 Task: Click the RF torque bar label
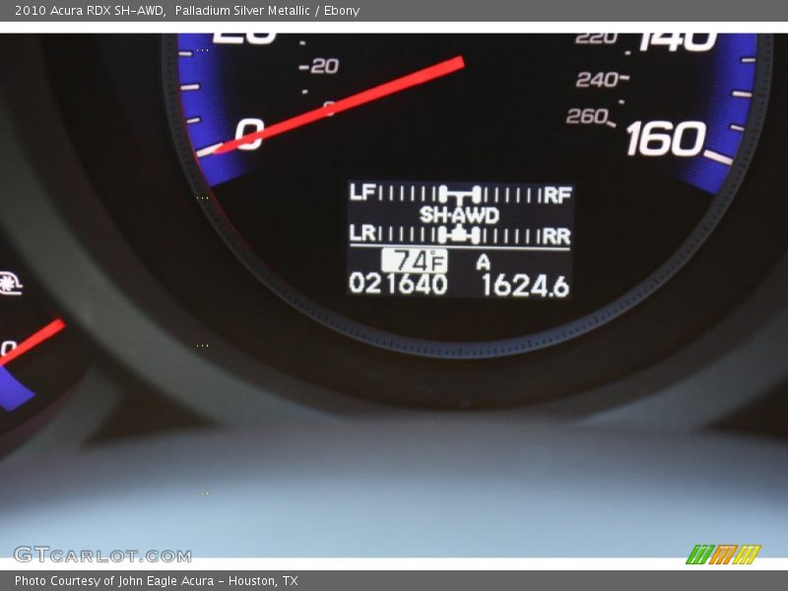click(x=558, y=195)
